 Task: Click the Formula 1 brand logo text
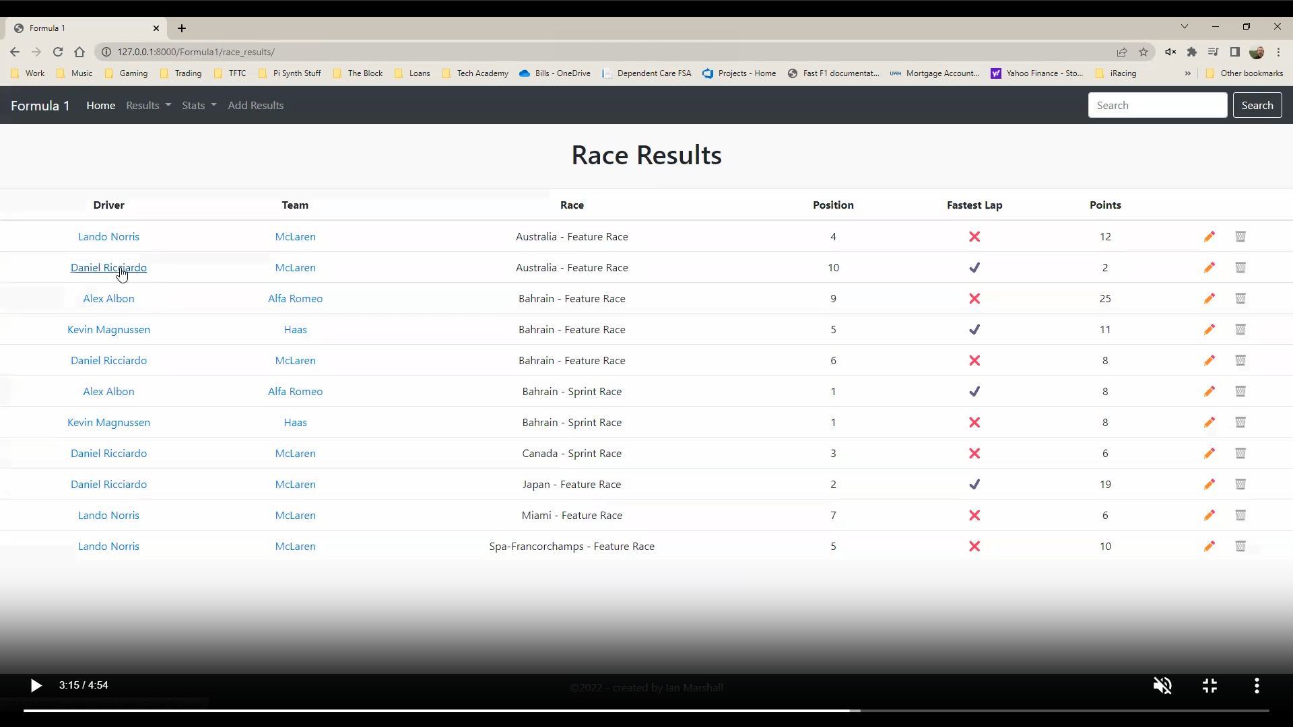click(x=40, y=106)
